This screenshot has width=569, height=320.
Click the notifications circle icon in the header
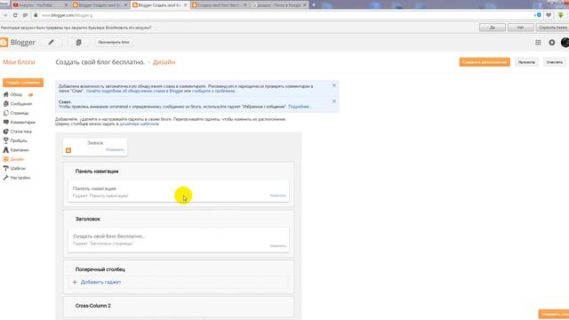pos(551,43)
